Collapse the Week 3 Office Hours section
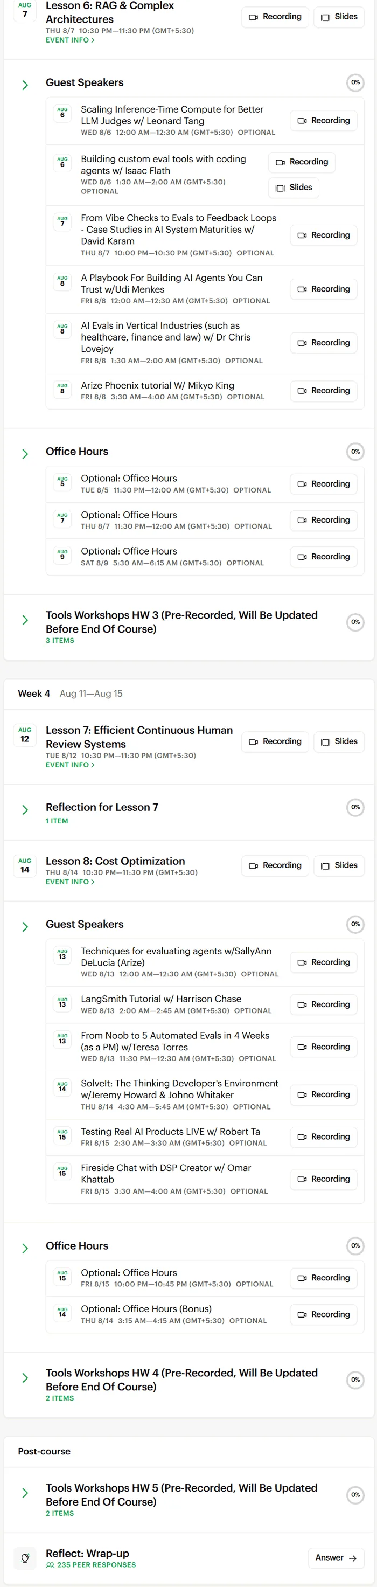377x1587 pixels. tap(25, 453)
